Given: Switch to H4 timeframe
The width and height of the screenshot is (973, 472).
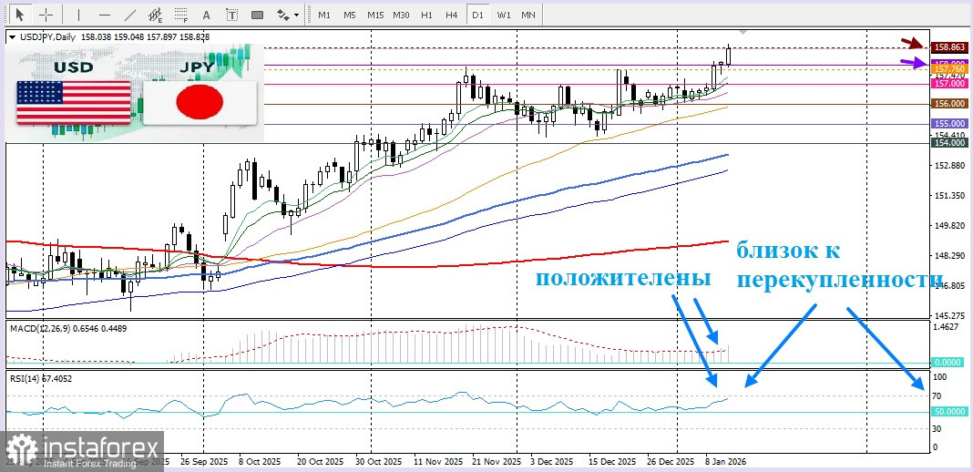Looking at the screenshot, I should pos(451,15).
